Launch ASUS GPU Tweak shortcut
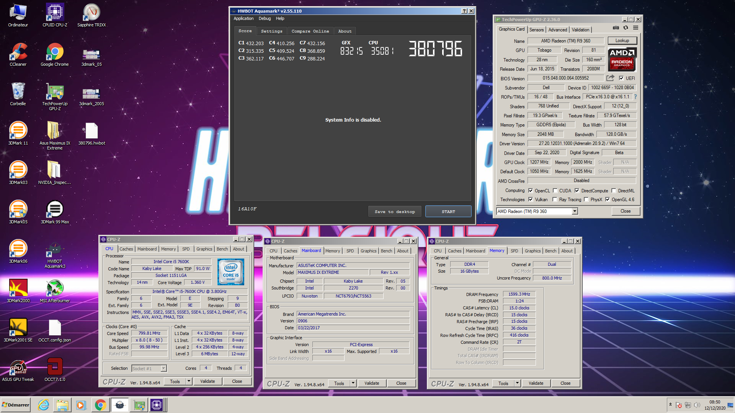Viewport: 735px width, 413px height. click(x=18, y=370)
